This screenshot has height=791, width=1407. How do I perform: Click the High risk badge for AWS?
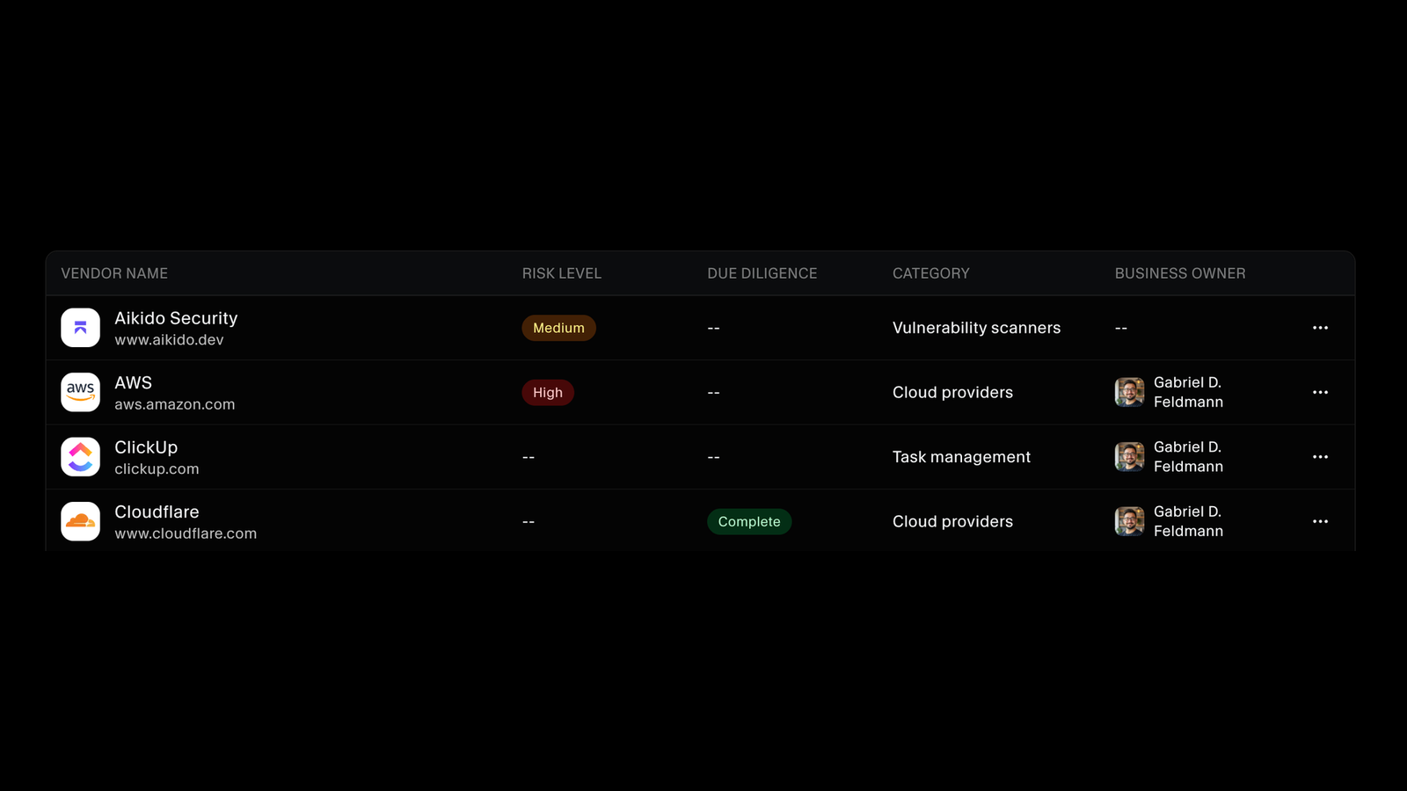548,392
